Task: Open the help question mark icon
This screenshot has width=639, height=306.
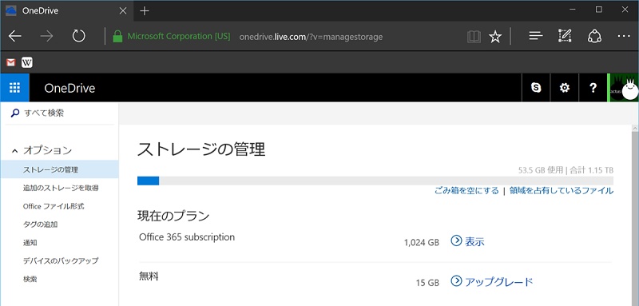Action: tap(593, 88)
